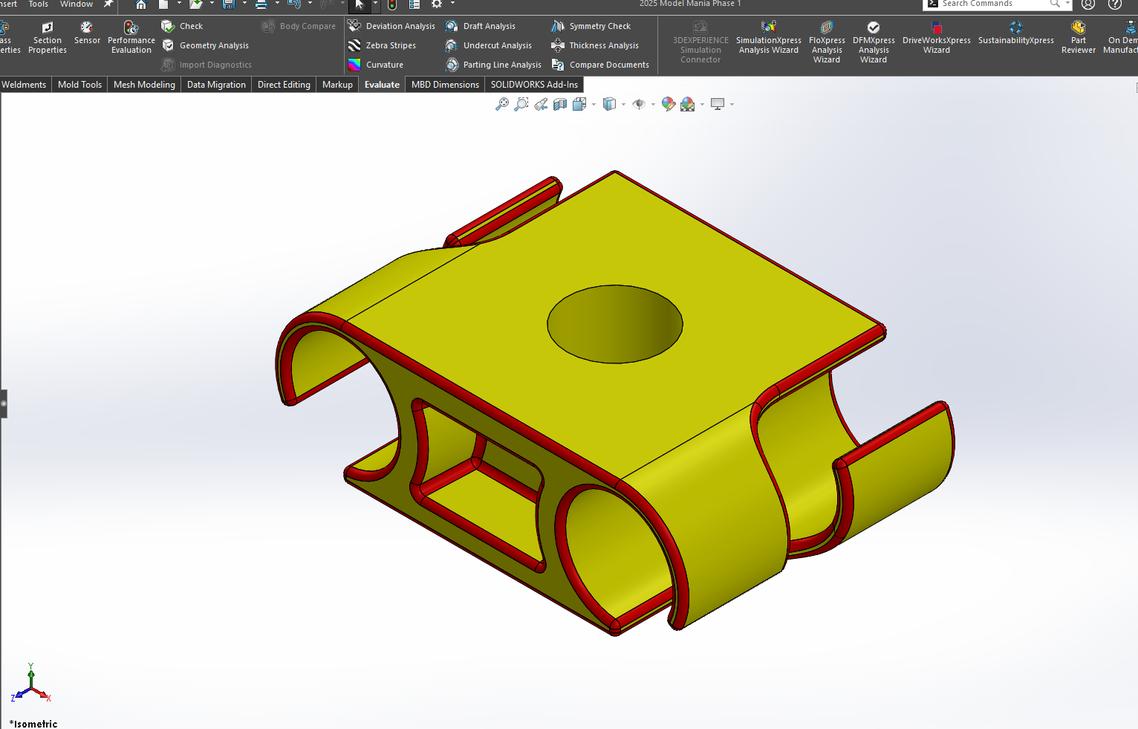Screen dimensions: 1138x729
Task: Run the Check tool
Action: (x=182, y=26)
